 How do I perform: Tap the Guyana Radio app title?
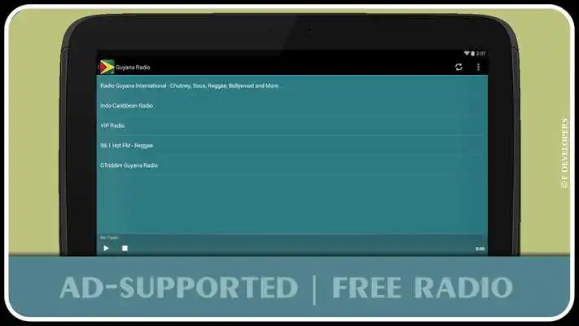coord(133,68)
